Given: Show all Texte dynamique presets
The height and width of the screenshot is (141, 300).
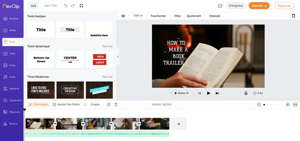Looking at the screenshot, I should [x=107, y=46].
